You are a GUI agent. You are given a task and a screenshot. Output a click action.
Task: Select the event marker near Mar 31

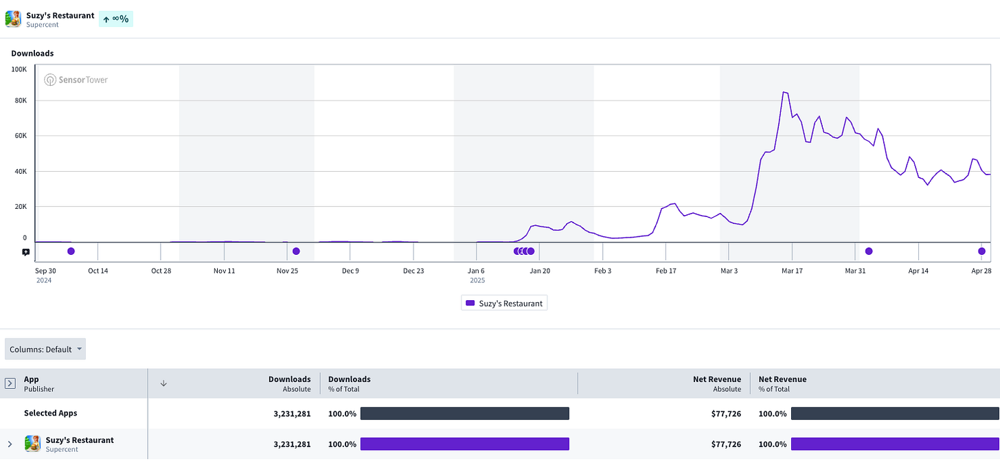(x=869, y=251)
